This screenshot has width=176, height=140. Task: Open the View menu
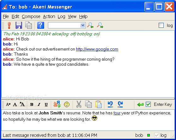tap(72, 17)
